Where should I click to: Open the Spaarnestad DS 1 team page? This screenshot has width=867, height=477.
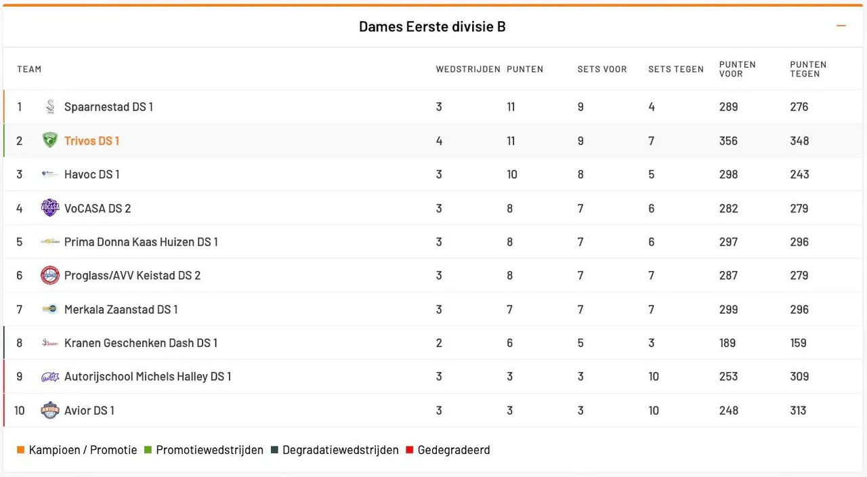[108, 107]
